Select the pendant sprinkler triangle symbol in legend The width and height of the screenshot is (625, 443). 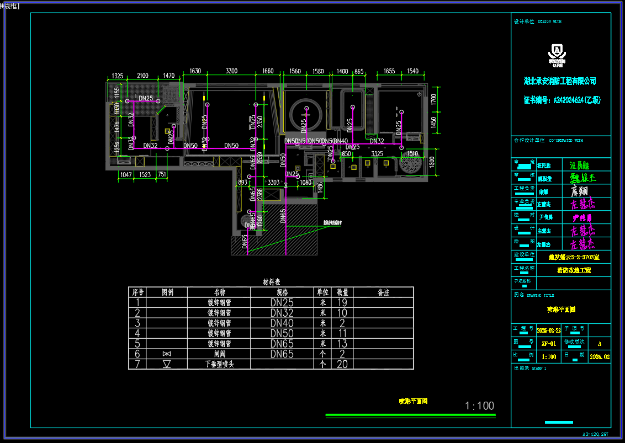pyautogui.click(x=167, y=365)
